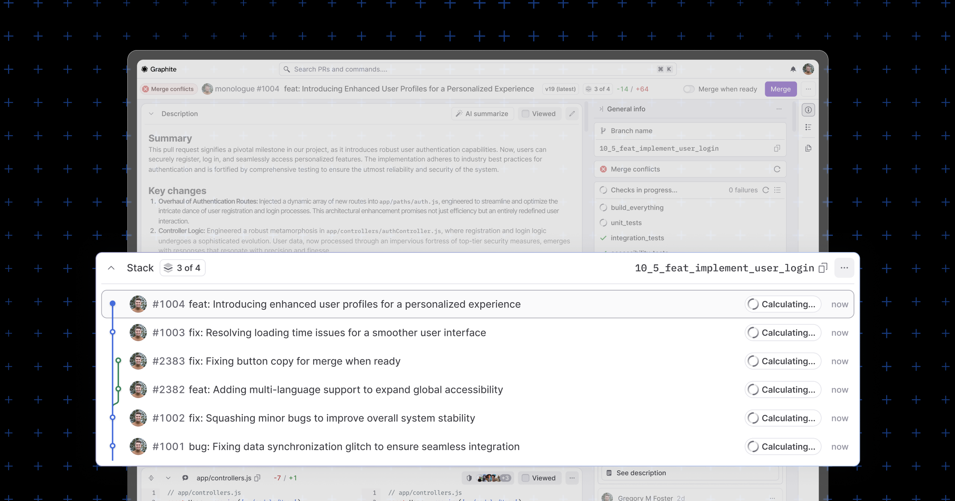
Task: Click the Search PRs and commands field
Action: [478, 69]
